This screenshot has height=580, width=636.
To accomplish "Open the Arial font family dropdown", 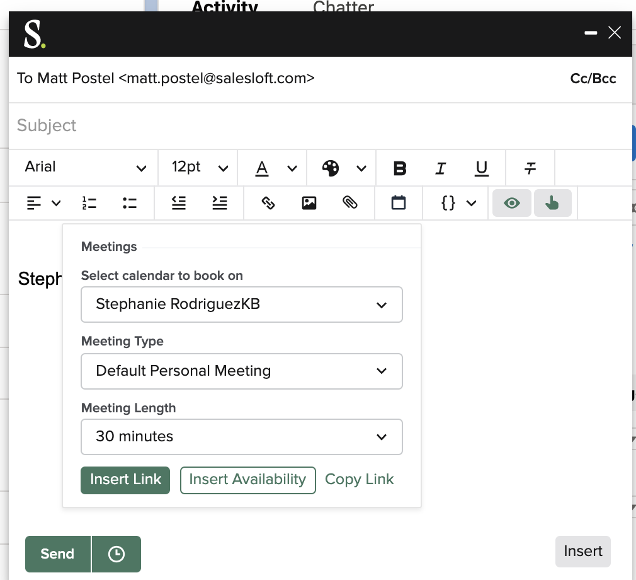I will coord(84,167).
